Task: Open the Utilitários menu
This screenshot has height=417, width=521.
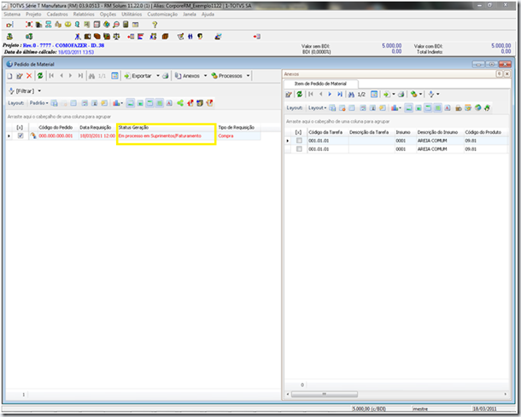Action: 132,14
